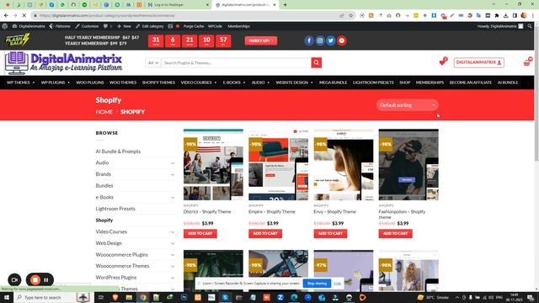Screen dimensions: 539x303
Task: Stop the screen recording
Action: 35,280
